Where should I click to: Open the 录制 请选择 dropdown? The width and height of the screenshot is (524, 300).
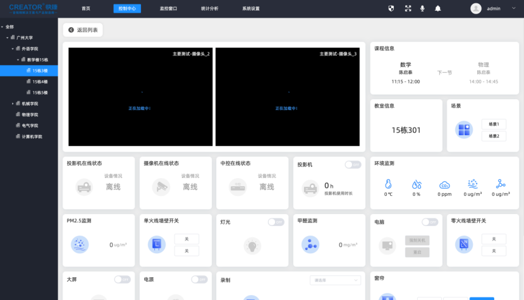click(x=335, y=280)
